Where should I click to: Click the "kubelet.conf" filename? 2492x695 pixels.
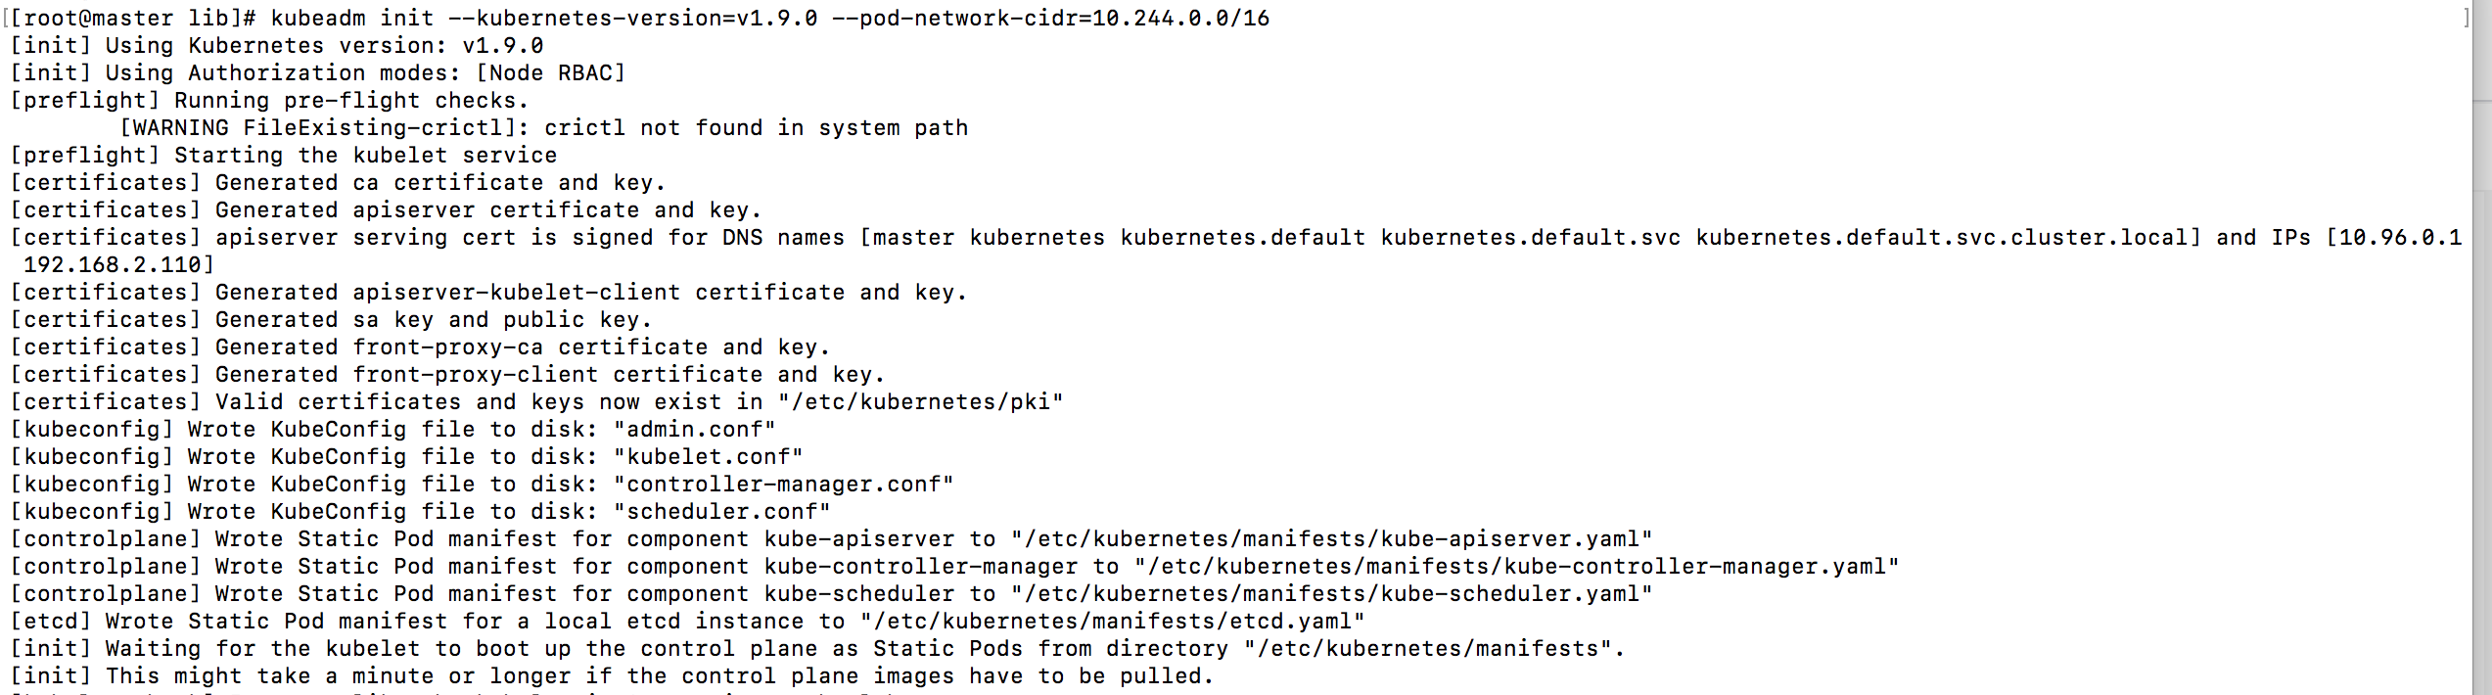(x=708, y=456)
